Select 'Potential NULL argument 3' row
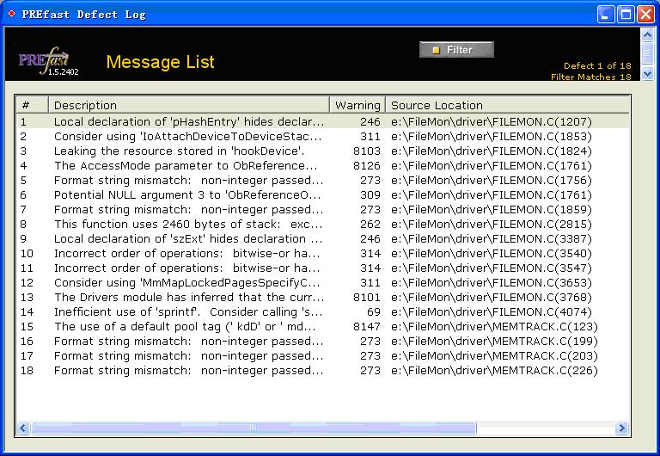This screenshot has width=660, height=456. [323, 195]
